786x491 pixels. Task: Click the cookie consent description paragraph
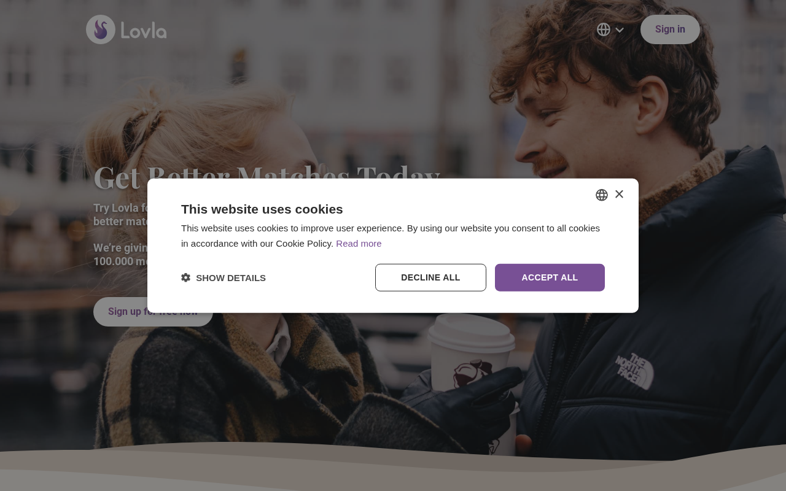391,236
